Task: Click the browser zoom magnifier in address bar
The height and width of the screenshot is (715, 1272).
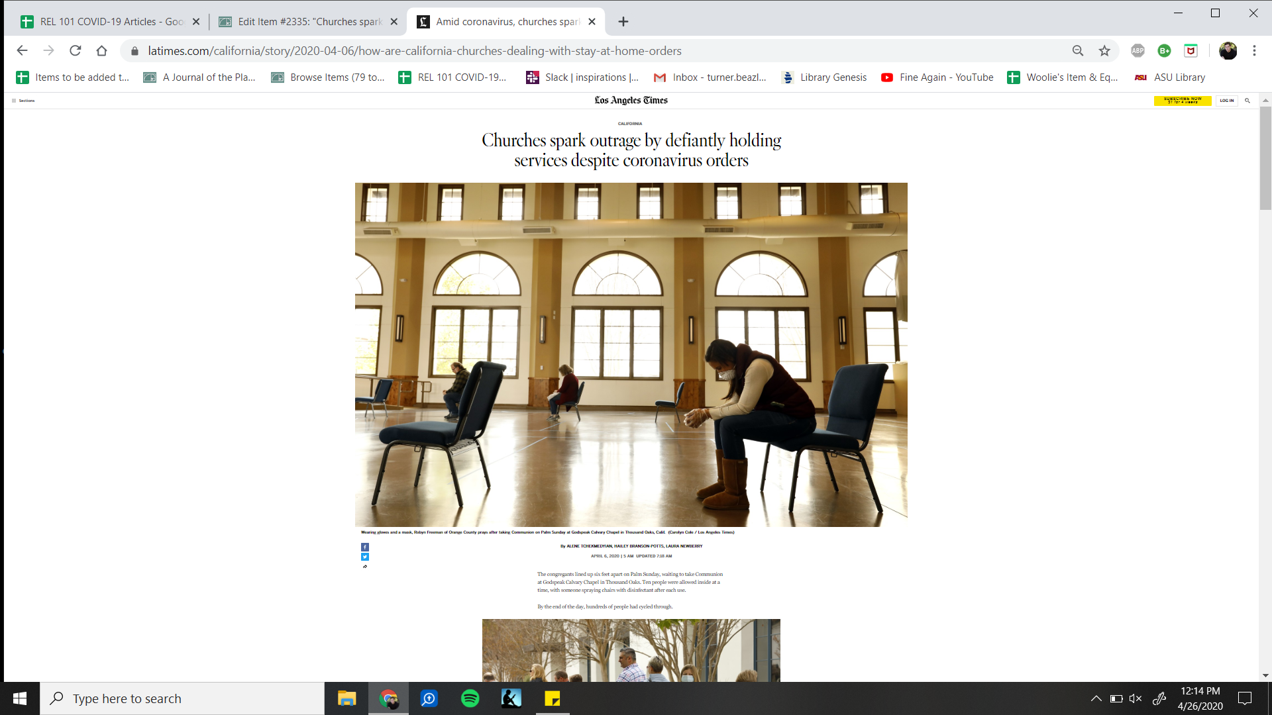Action: pyautogui.click(x=1078, y=51)
